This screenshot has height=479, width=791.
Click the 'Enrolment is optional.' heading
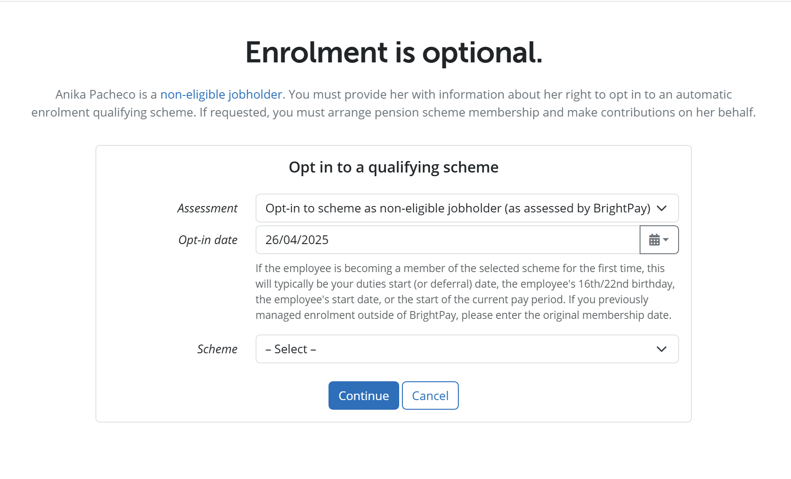[394, 52]
